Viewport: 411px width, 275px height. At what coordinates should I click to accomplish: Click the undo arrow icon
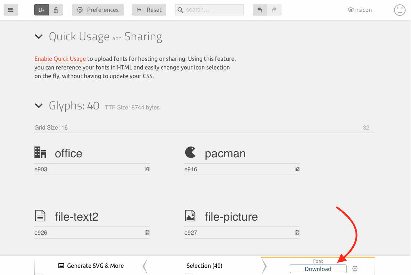(260, 10)
